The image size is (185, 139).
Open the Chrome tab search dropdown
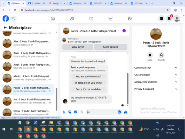point(3,3)
